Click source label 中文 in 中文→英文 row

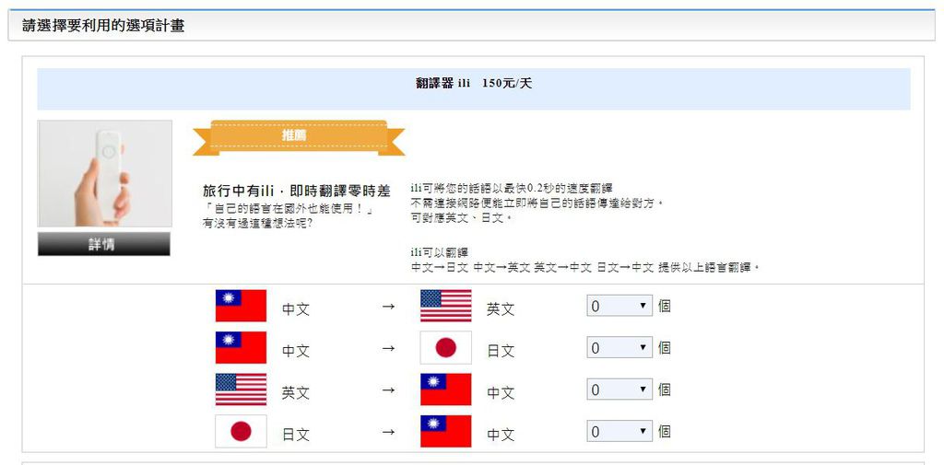point(296,309)
